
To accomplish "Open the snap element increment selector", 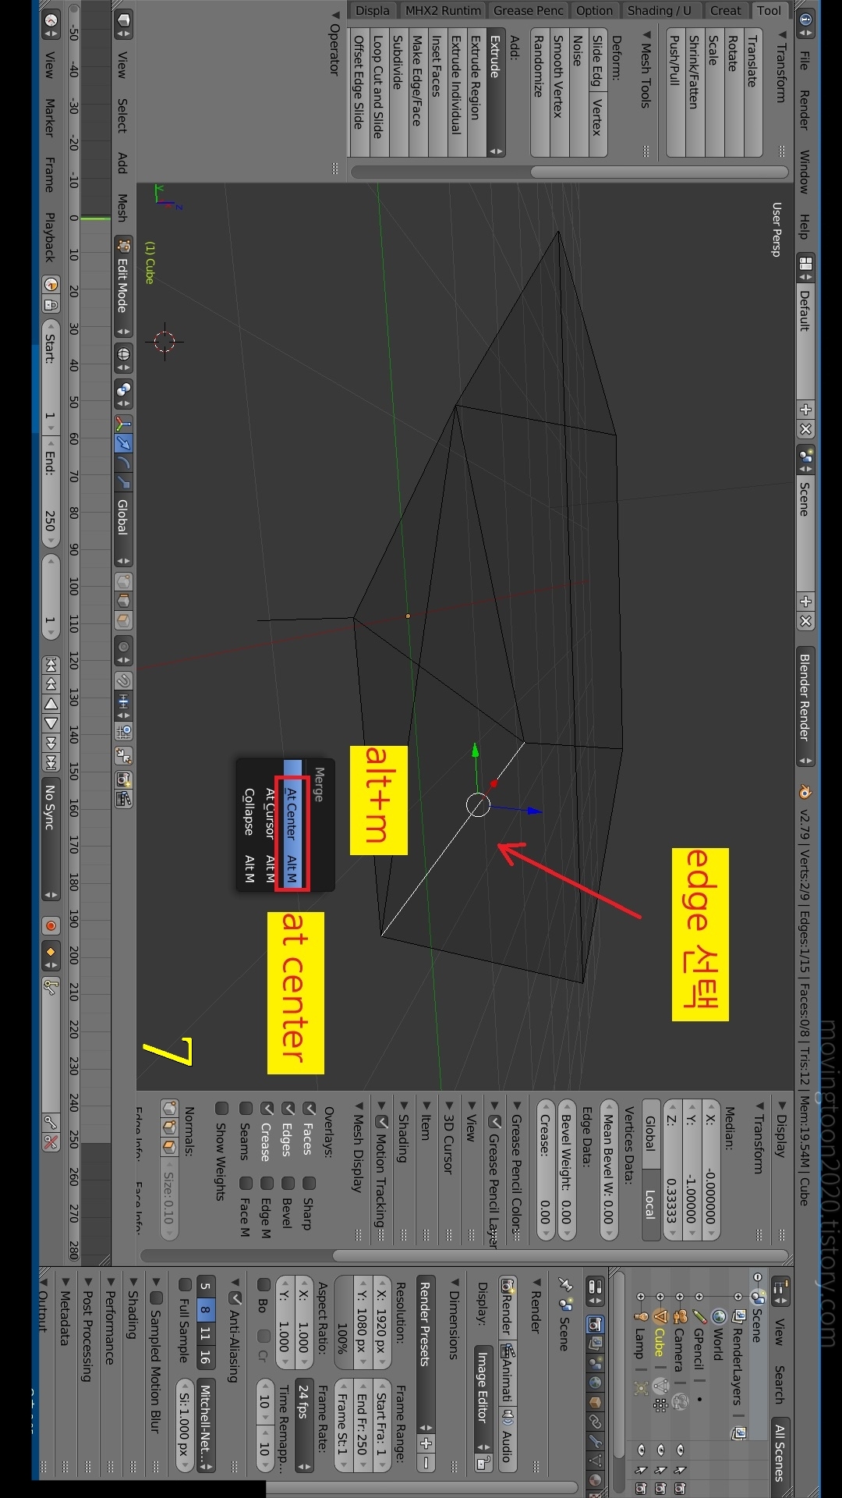I will tap(123, 706).
